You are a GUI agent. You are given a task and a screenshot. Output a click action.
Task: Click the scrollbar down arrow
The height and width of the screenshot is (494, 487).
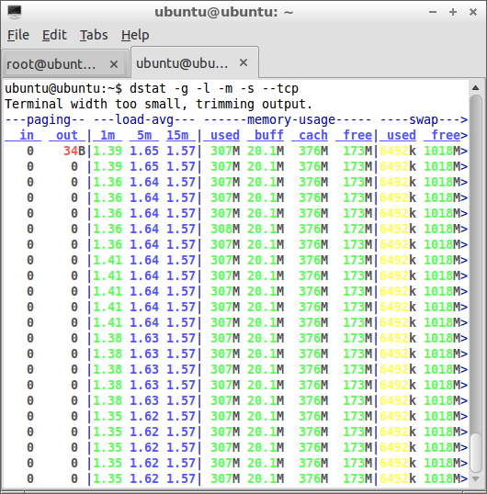[476, 478]
